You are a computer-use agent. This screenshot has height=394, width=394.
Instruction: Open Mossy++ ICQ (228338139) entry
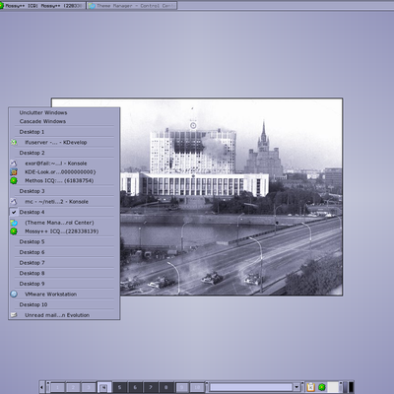64,231
